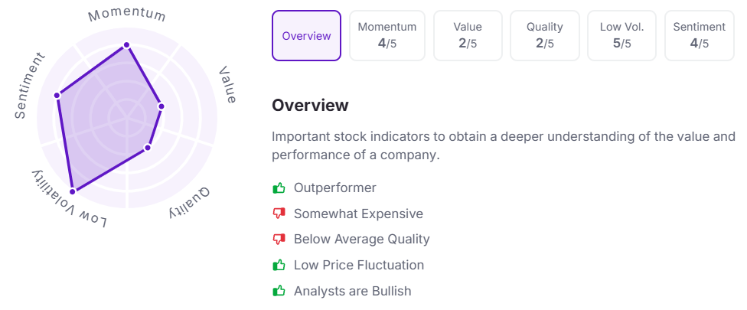The width and height of the screenshot is (747, 310).
Task: Click the Sentiment data point on radar chart
Action: tap(57, 95)
